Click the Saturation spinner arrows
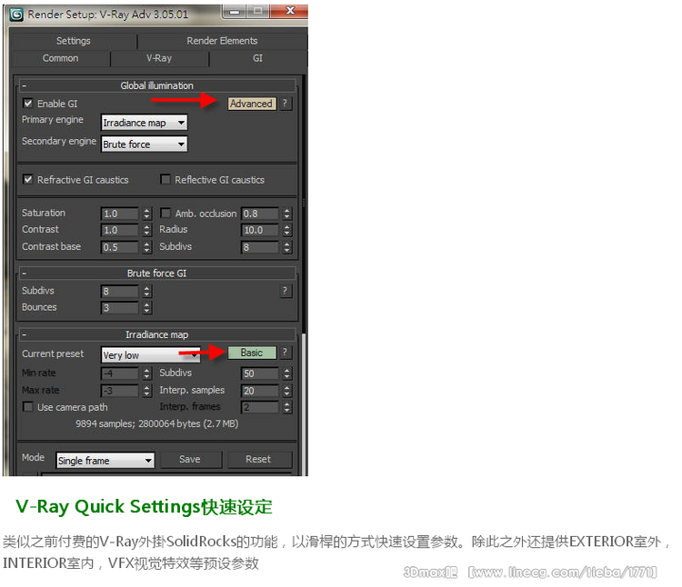This screenshot has height=587, width=682. pyautogui.click(x=146, y=214)
